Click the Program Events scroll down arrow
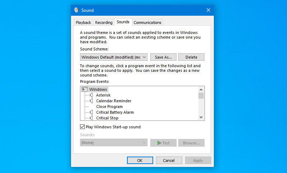Screen dimensions: 287x173 pos(201,117)
